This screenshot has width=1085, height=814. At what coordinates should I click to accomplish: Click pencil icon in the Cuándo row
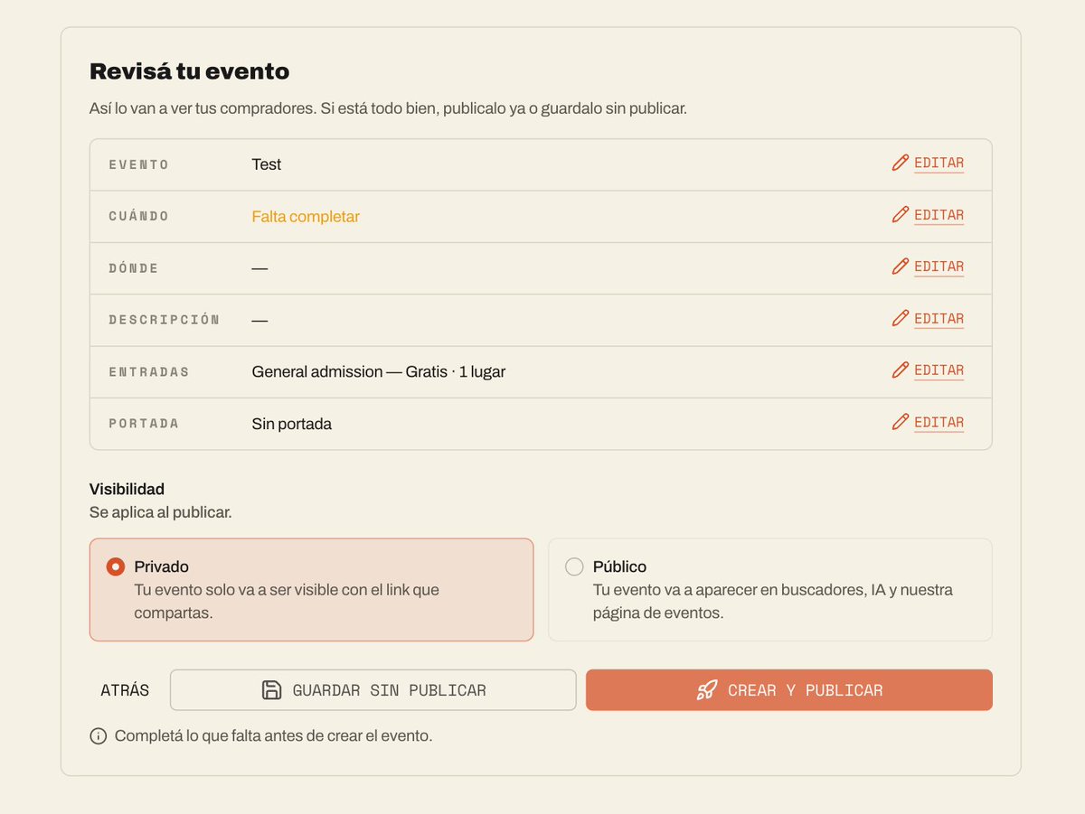point(900,214)
